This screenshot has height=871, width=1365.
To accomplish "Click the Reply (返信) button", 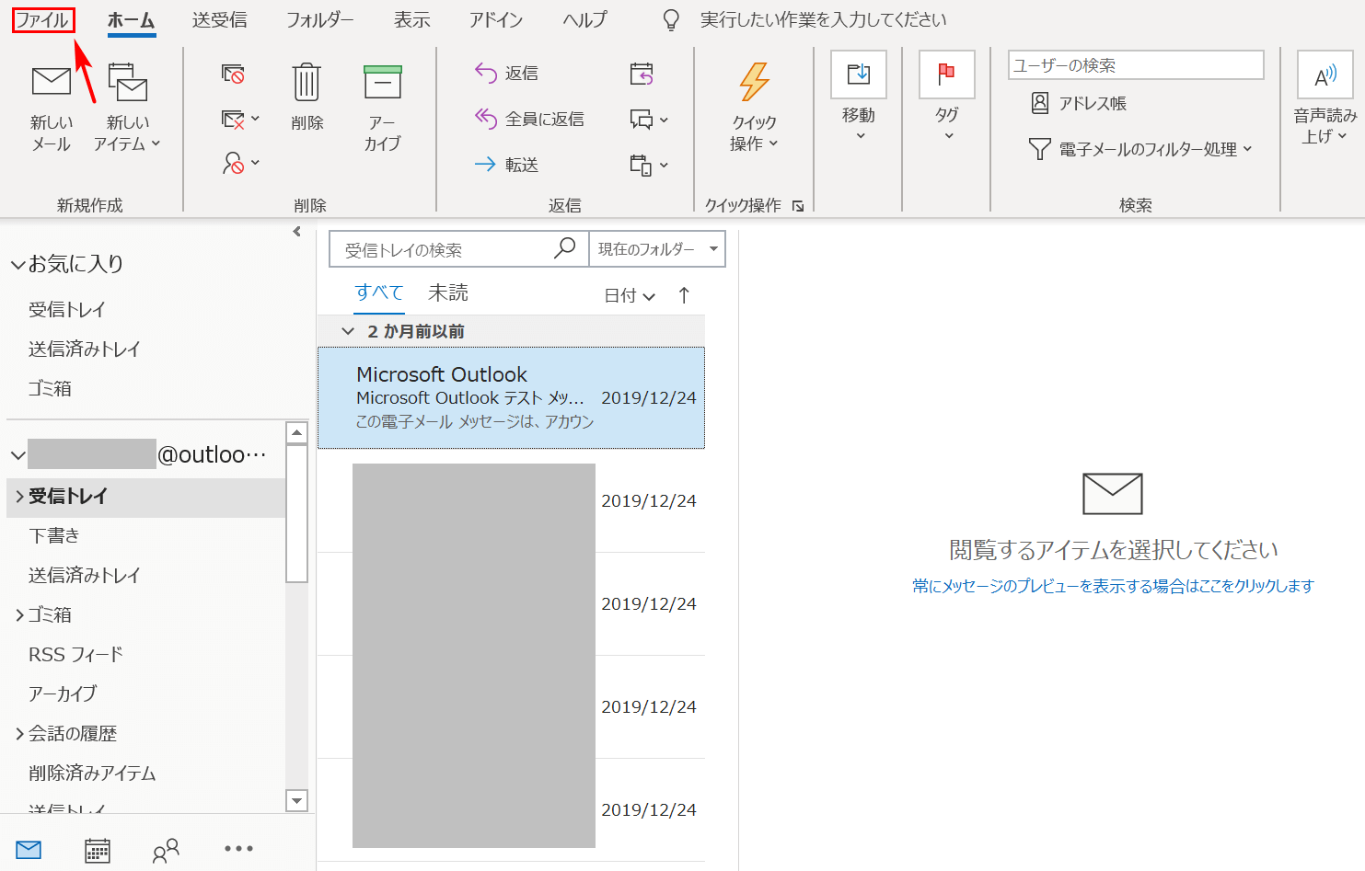I will click(x=507, y=73).
